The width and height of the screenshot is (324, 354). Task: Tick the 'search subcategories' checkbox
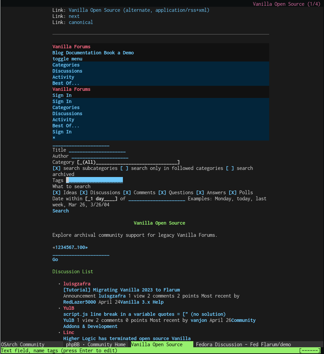tap(56, 168)
